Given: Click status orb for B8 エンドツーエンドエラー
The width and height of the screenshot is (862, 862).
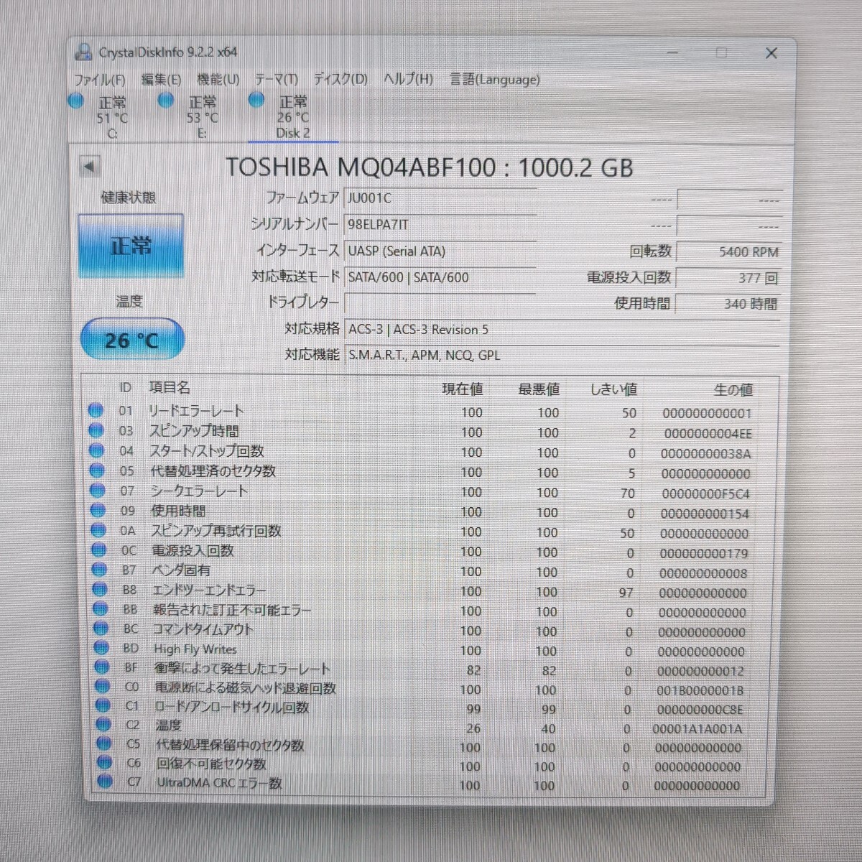Looking at the screenshot, I should click(100, 590).
